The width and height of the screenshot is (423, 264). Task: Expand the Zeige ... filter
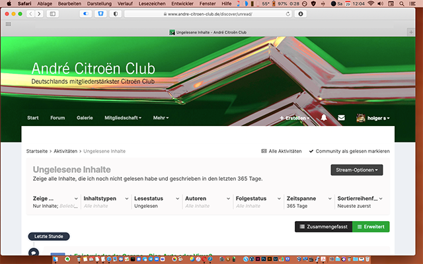56,202
